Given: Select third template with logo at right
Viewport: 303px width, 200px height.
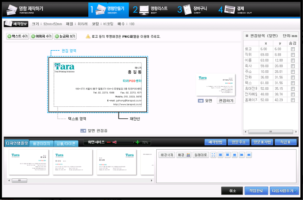Looking at the screenshot, I should click(x=116, y=162).
